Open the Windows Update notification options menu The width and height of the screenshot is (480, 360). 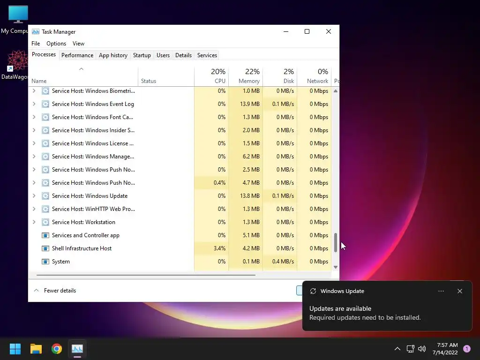pyautogui.click(x=441, y=291)
